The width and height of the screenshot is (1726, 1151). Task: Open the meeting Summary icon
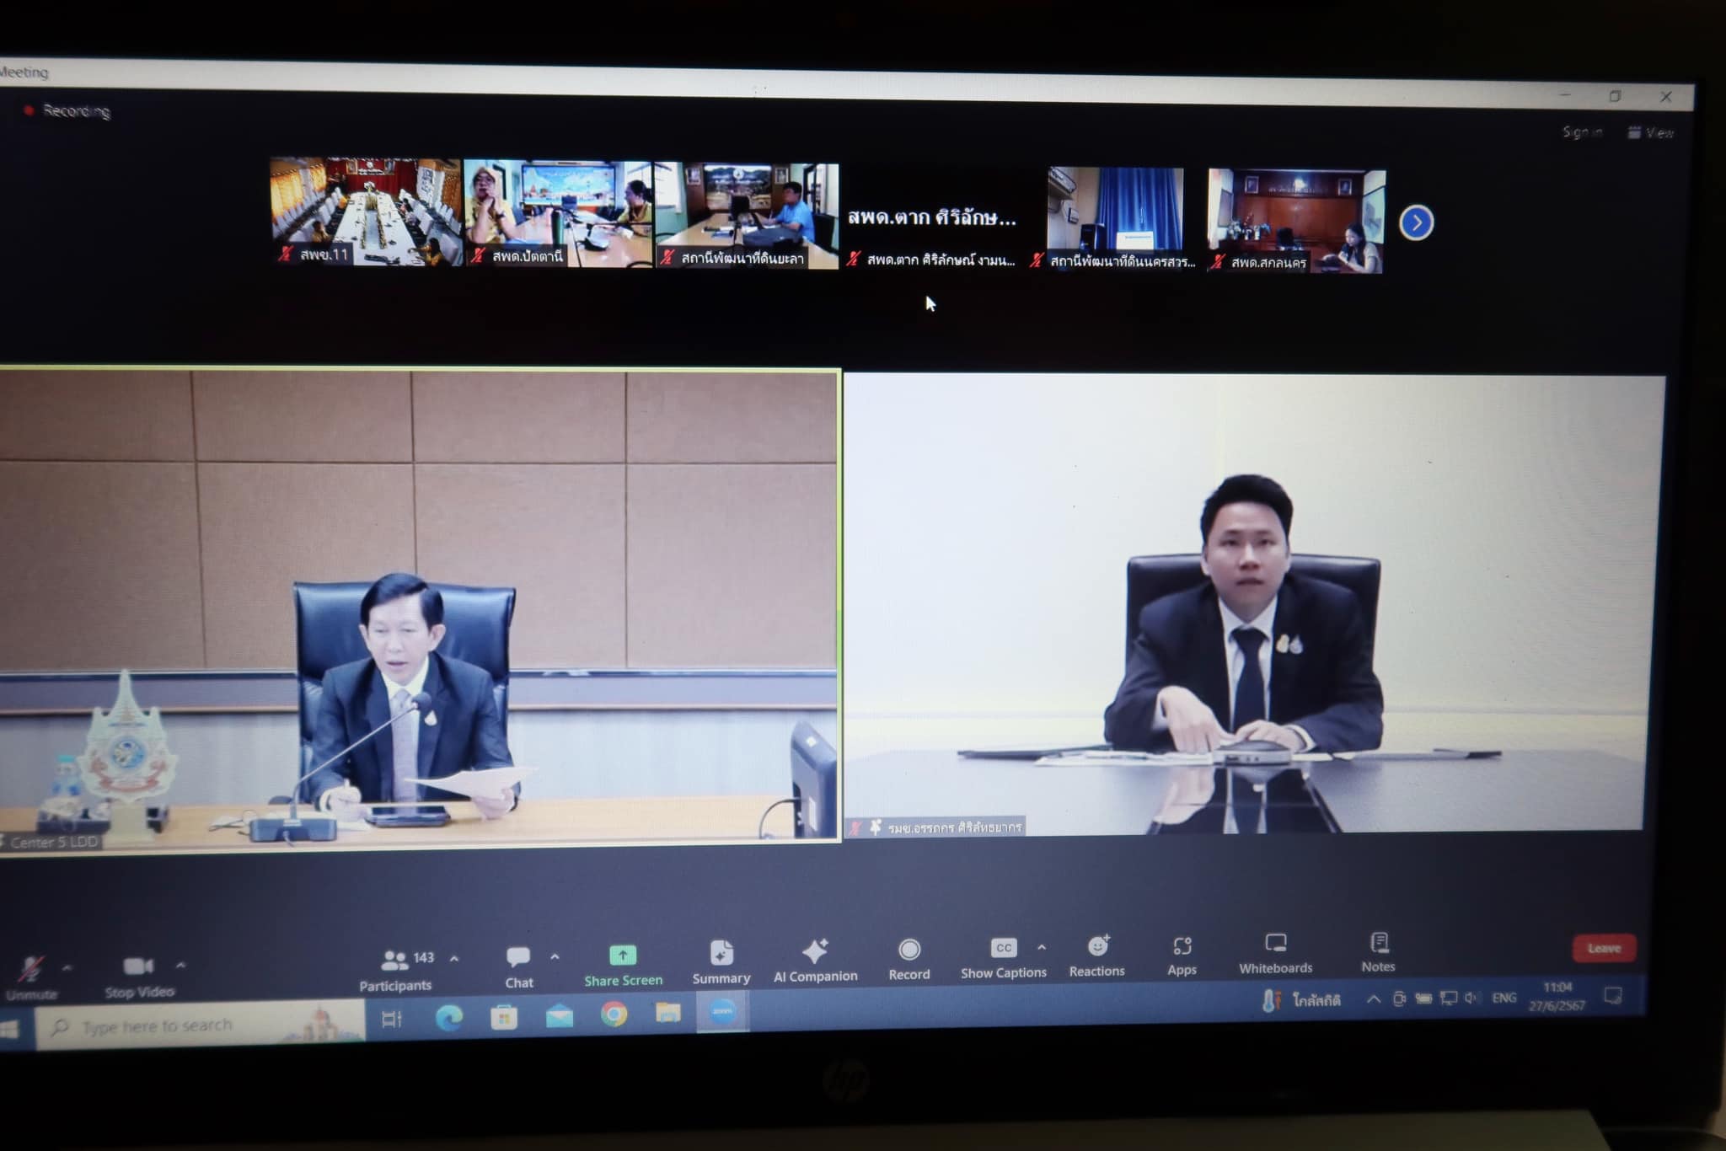[721, 954]
